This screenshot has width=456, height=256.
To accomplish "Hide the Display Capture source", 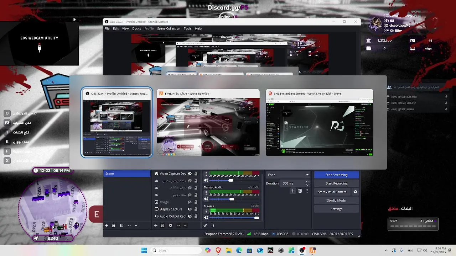I will (x=190, y=209).
